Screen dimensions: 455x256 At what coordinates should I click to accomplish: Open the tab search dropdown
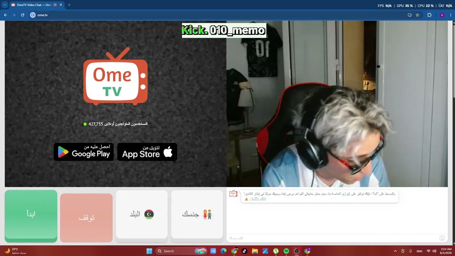coord(5,5)
